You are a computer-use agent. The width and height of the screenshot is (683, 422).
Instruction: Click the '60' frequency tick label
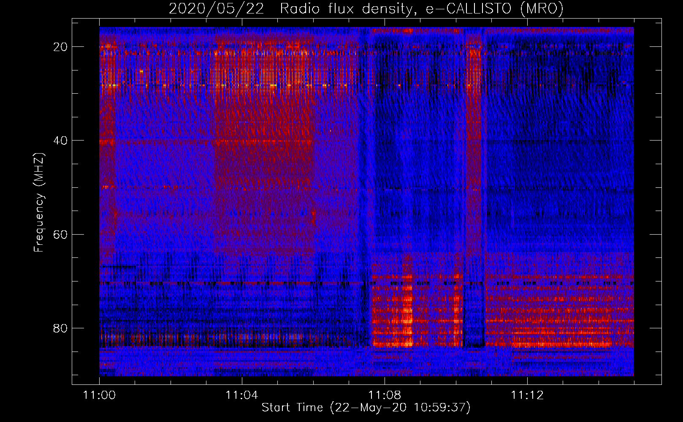[x=60, y=234]
